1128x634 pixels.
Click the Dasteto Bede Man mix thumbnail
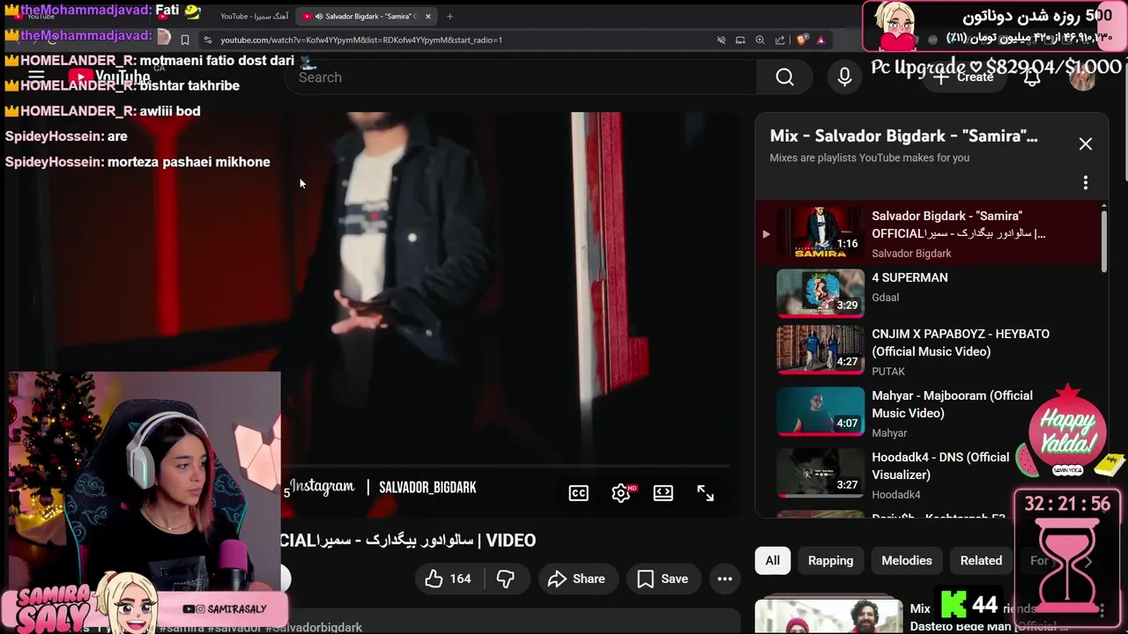[x=828, y=616]
